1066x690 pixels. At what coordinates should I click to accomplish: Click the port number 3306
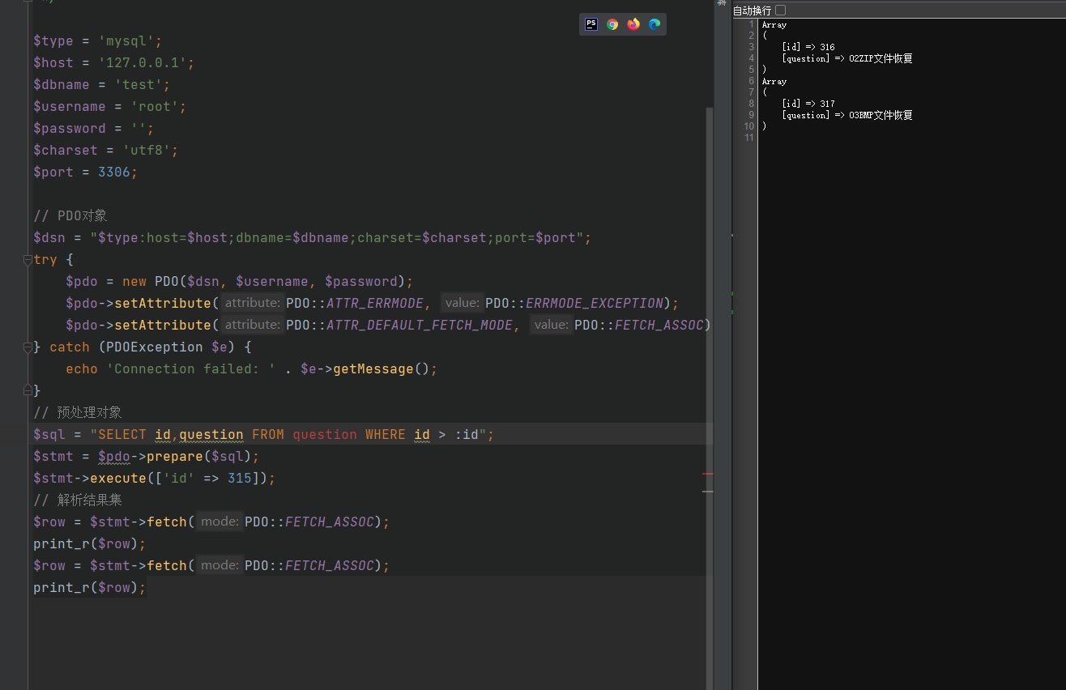pyautogui.click(x=114, y=172)
